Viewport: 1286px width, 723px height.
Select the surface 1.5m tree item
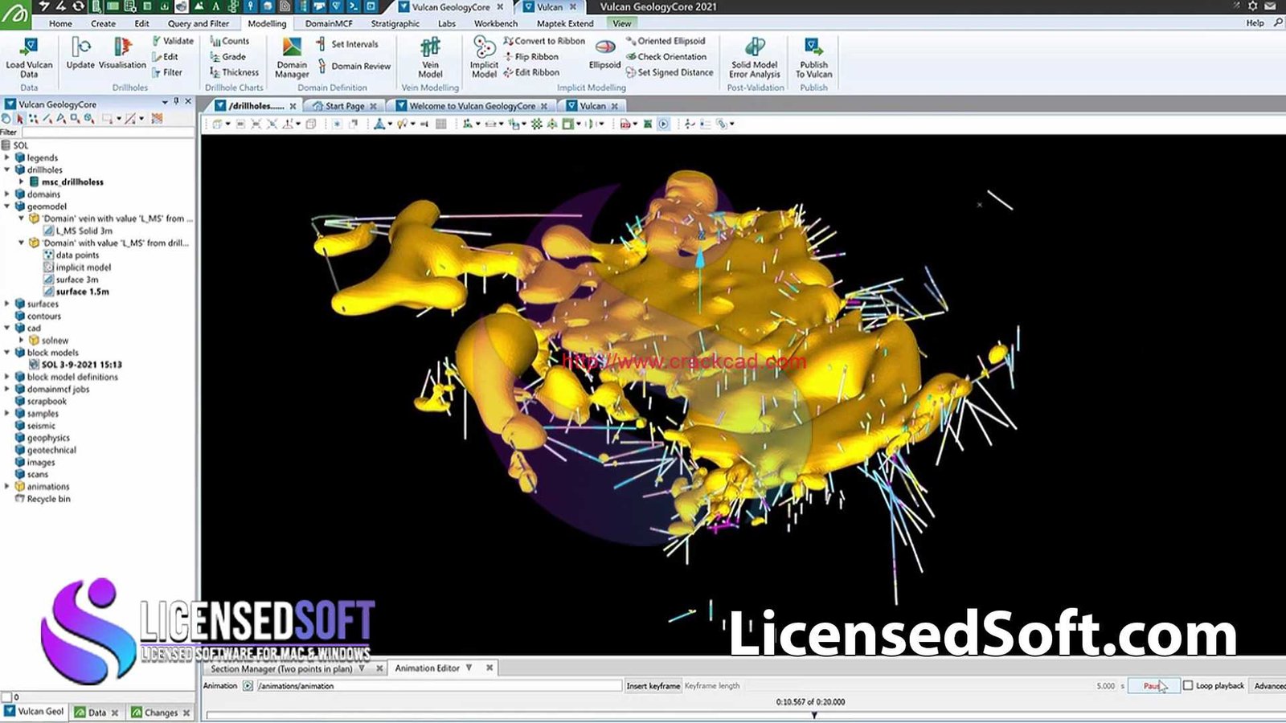click(x=83, y=292)
